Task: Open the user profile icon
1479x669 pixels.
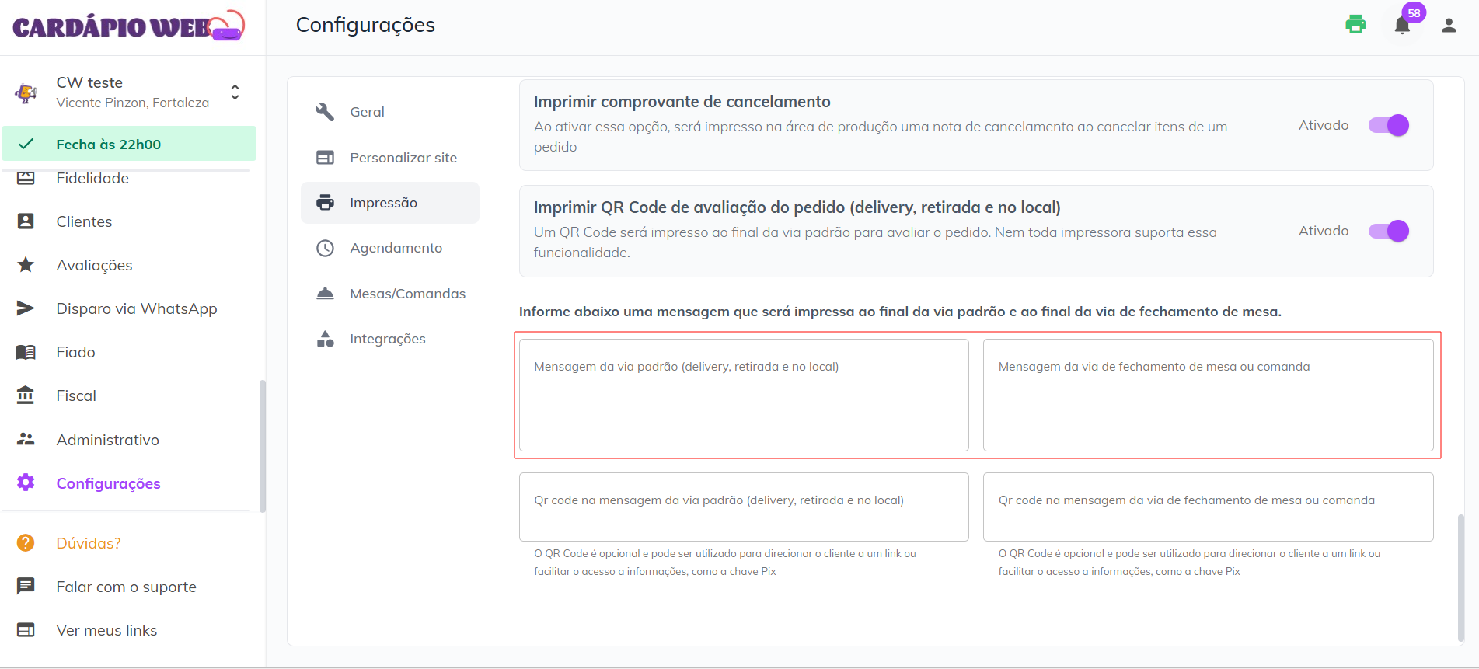Action: [x=1449, y=26]
